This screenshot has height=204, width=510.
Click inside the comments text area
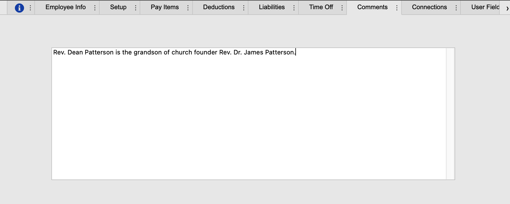coord(248,115)
